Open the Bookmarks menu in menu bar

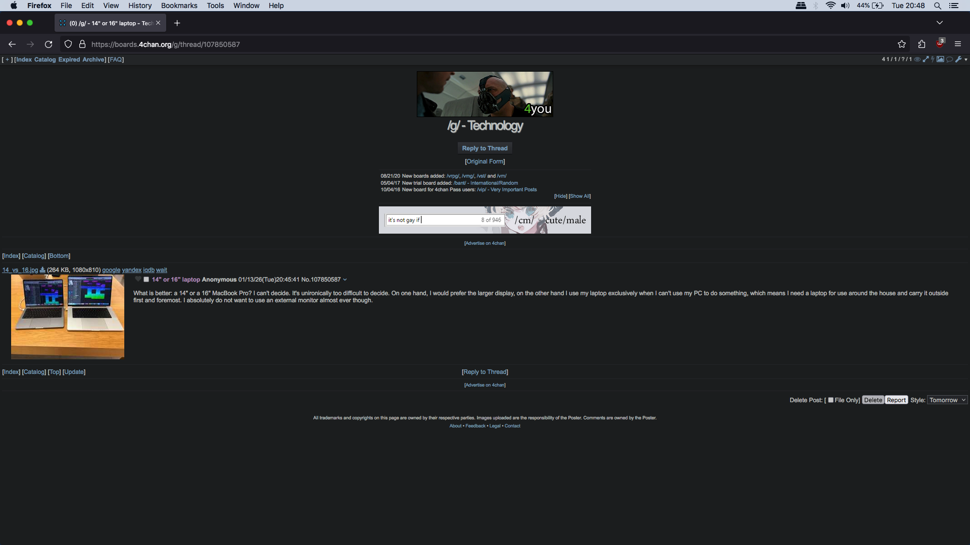tap(179, 6)
